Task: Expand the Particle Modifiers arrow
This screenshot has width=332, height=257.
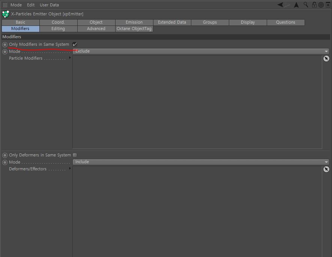Action: point(70,58)
